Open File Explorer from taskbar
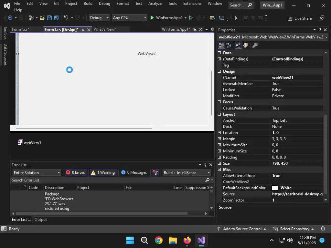This screenshot has height=248, width=331. 173,240
